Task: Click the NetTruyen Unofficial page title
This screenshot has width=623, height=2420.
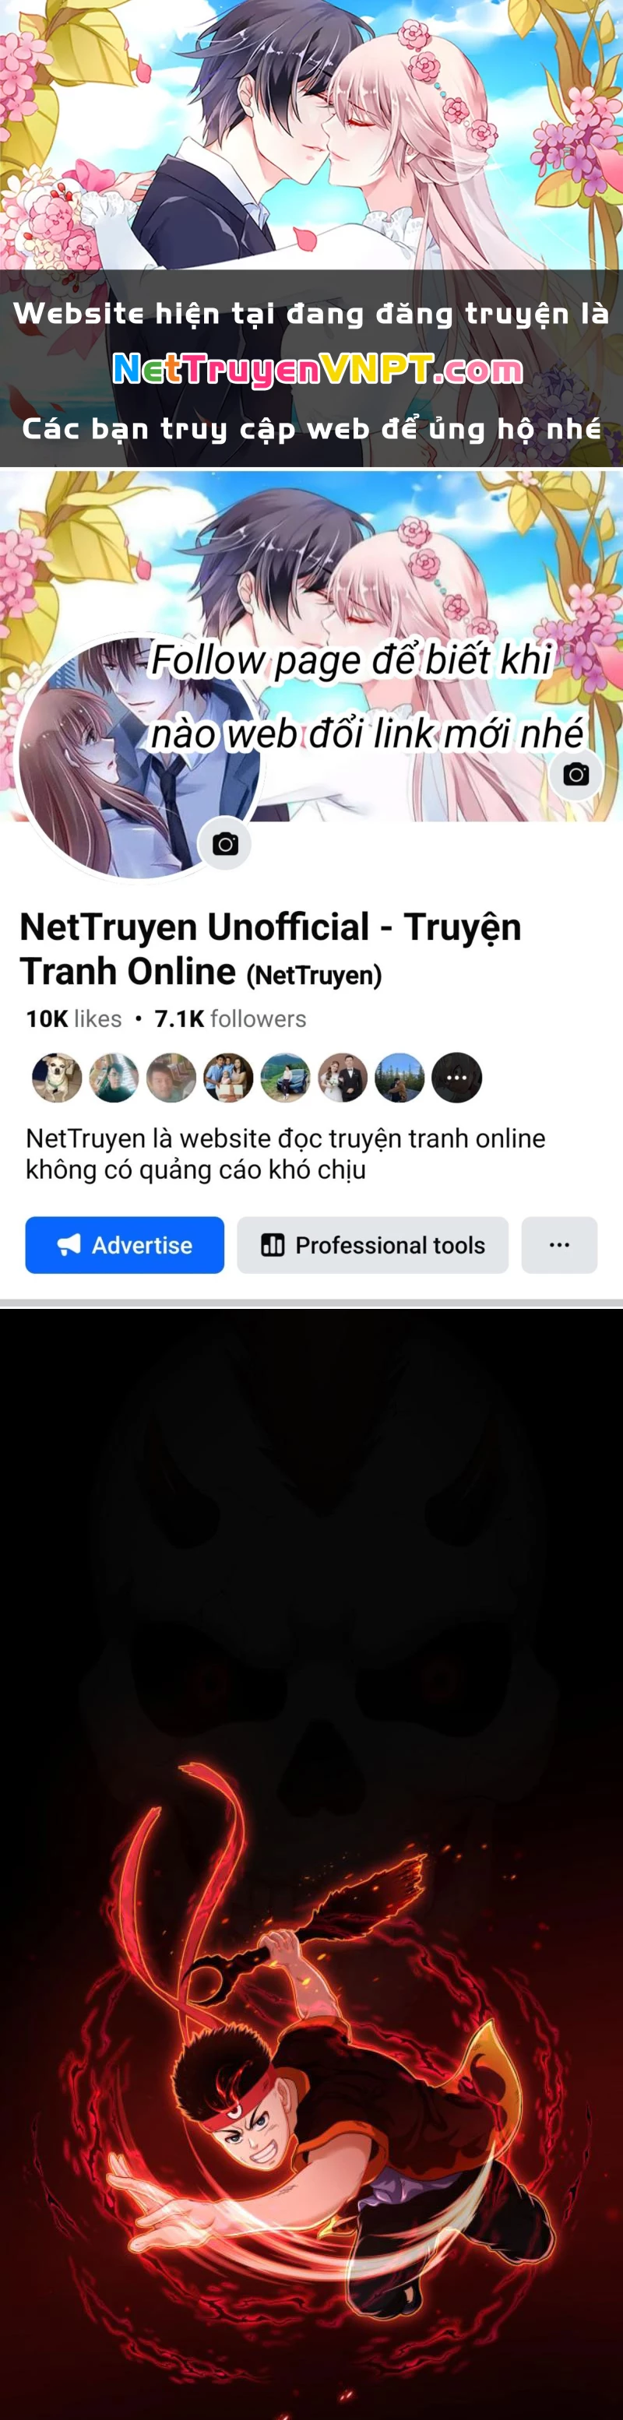Action: click(271, 949)
